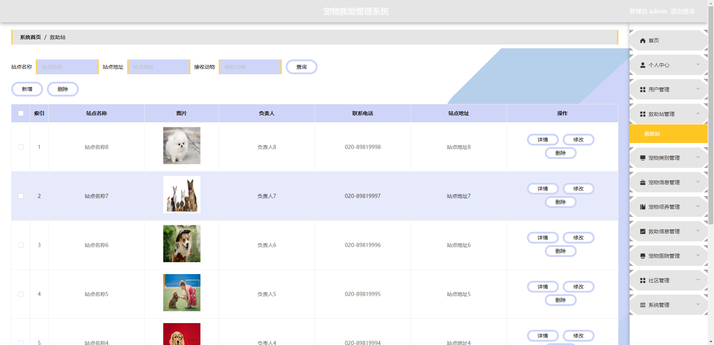Click the 个人中心 person icon

point(642,65)
